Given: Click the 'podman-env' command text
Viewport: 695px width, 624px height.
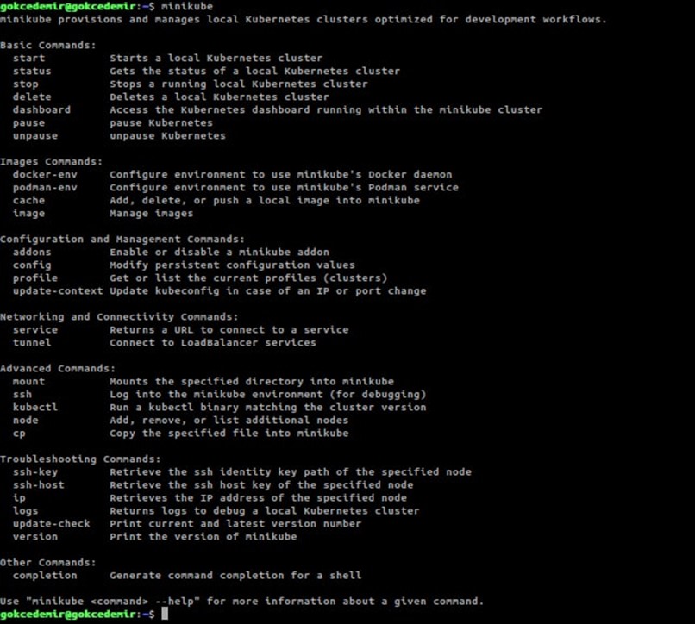Looking at the screenshot, I should (45, 188).
